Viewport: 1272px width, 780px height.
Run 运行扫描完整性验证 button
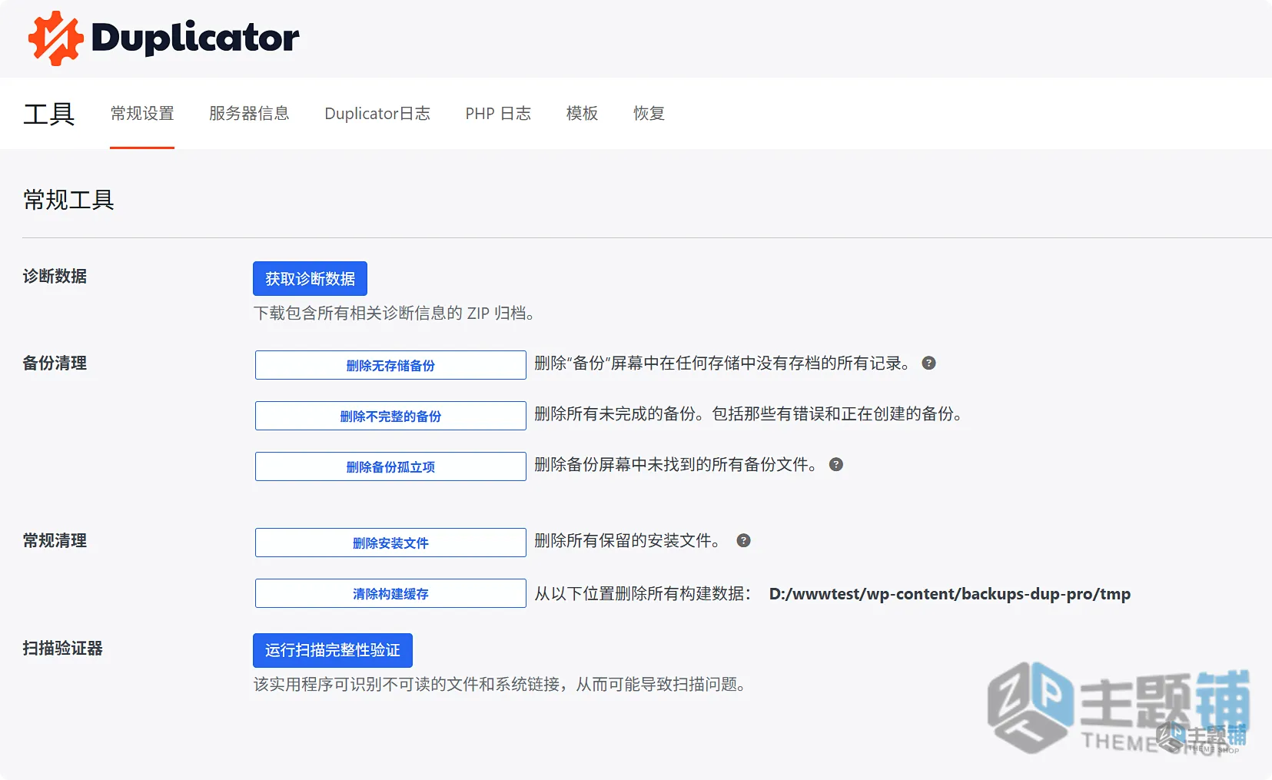[x=333, y=650]
